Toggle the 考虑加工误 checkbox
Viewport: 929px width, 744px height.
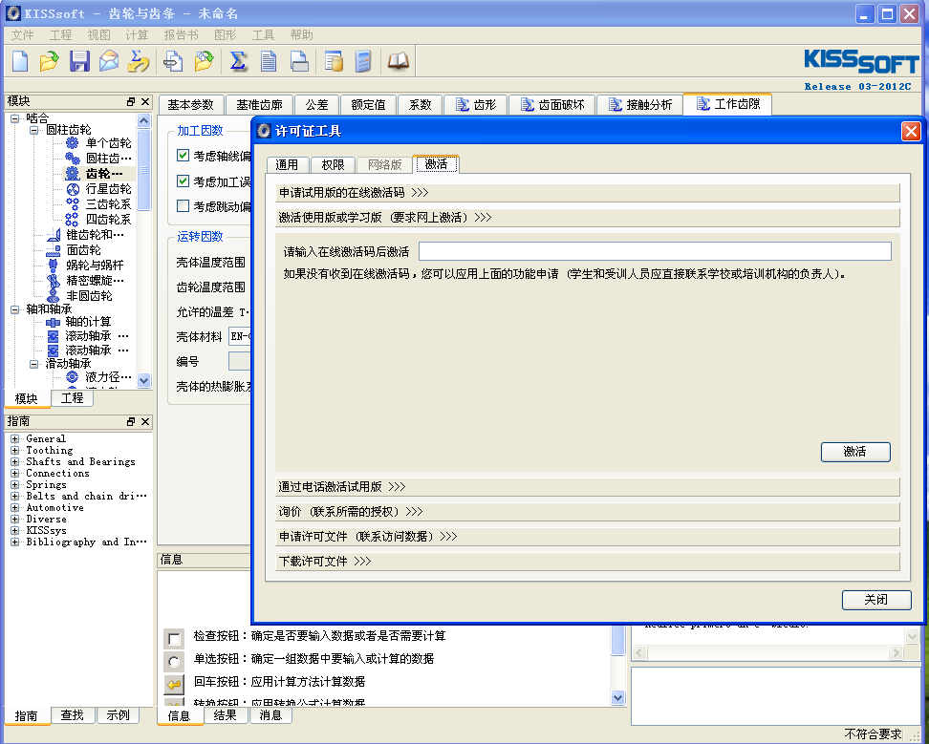tap(184, 181)
